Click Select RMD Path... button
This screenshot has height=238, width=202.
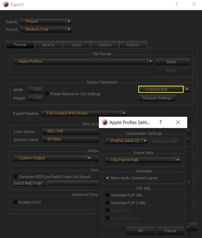(29, 184)
